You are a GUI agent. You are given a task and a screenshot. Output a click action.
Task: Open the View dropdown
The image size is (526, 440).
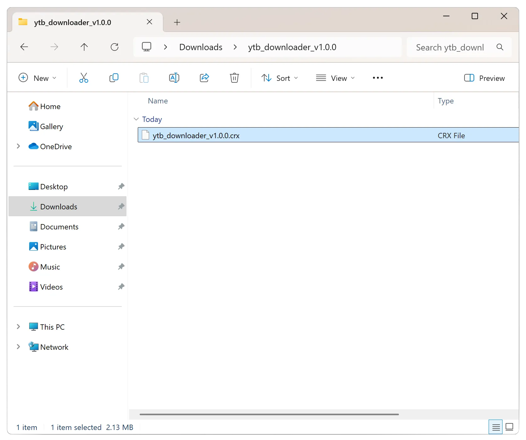(335, 78)
